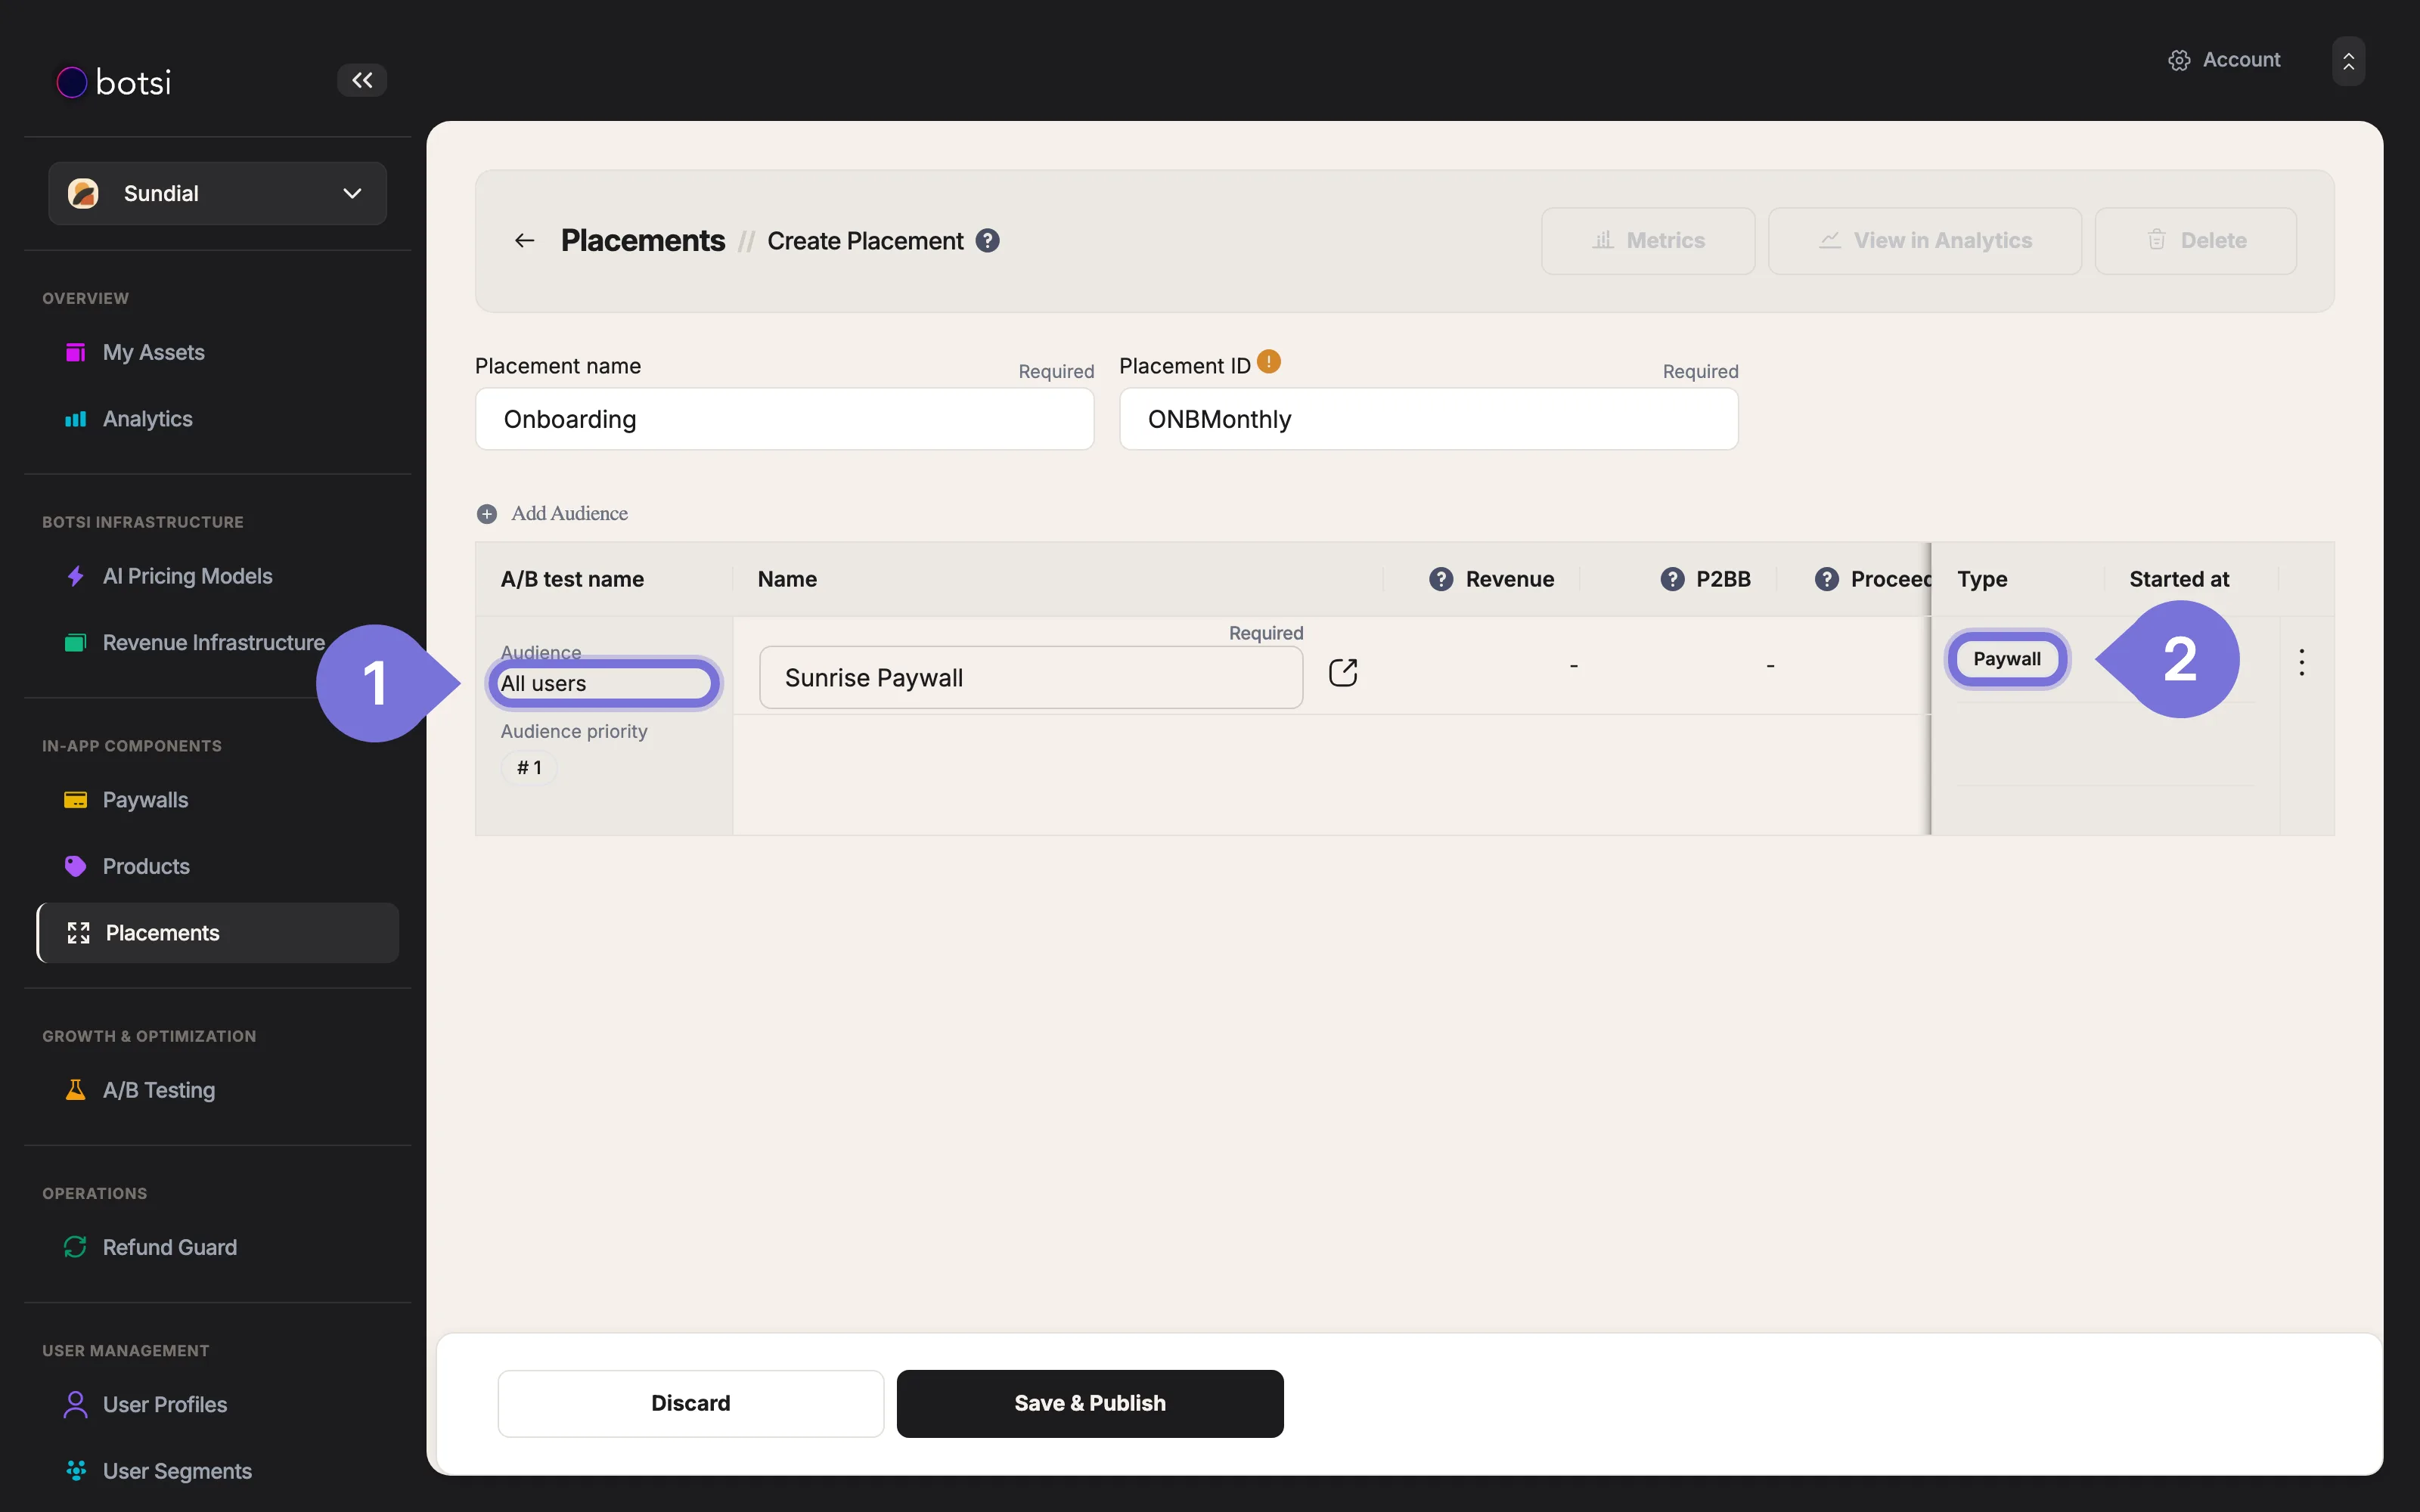The width and height of the screenshot is (2420, 1512).
Task: Click Add Audience plus icon
Action: [487, 514]
